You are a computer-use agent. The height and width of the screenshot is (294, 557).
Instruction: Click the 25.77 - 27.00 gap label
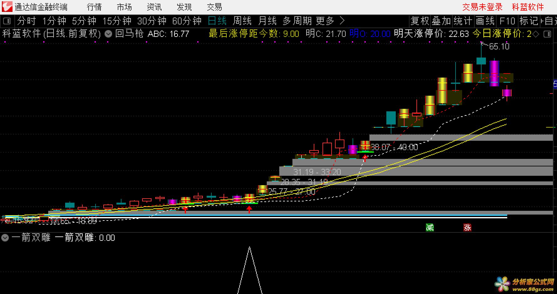pos(291,191)
